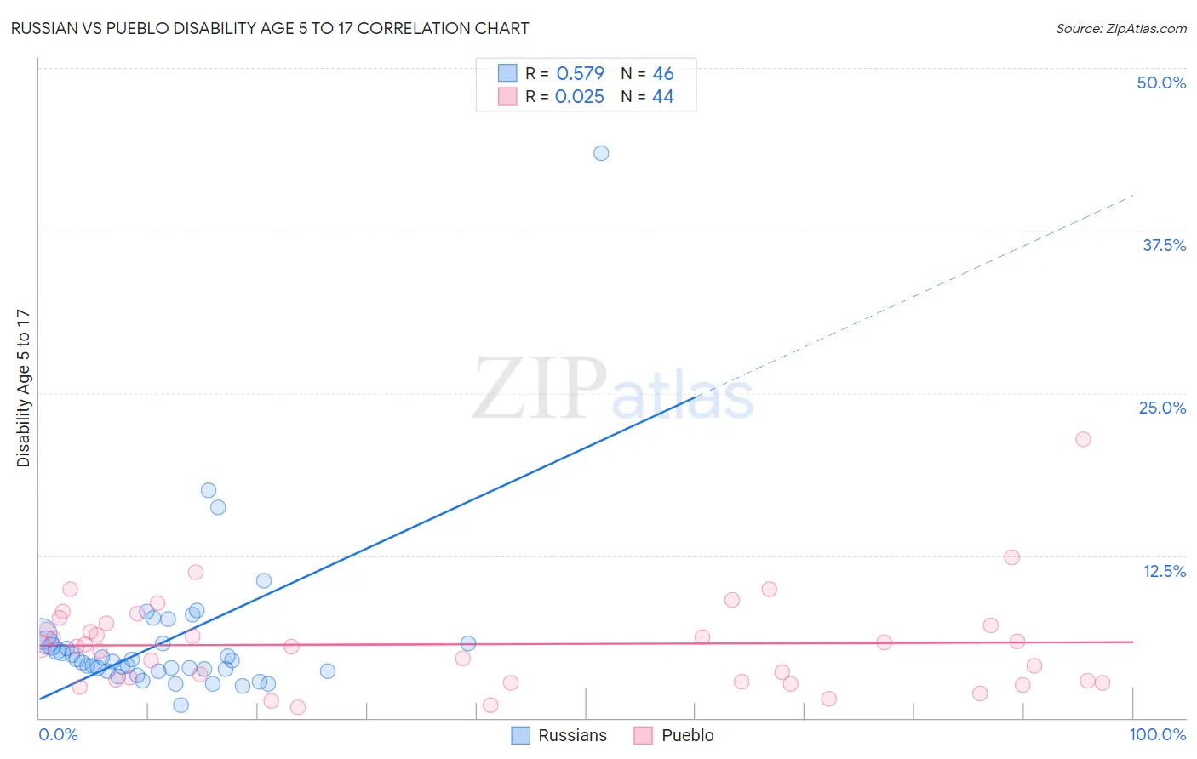Click the 37.5% y-axis label
Screen dimensions: 1197x759
pyautogui.click(x=1164, y=245)
